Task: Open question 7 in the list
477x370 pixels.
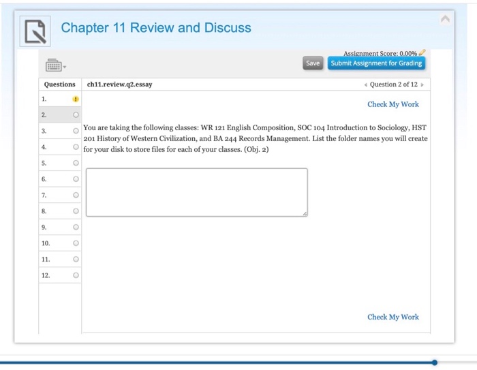Action: (60, 195)
